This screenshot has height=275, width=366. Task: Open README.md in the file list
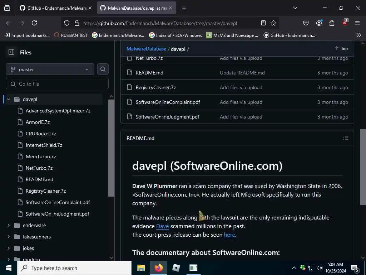pos(149,73)
